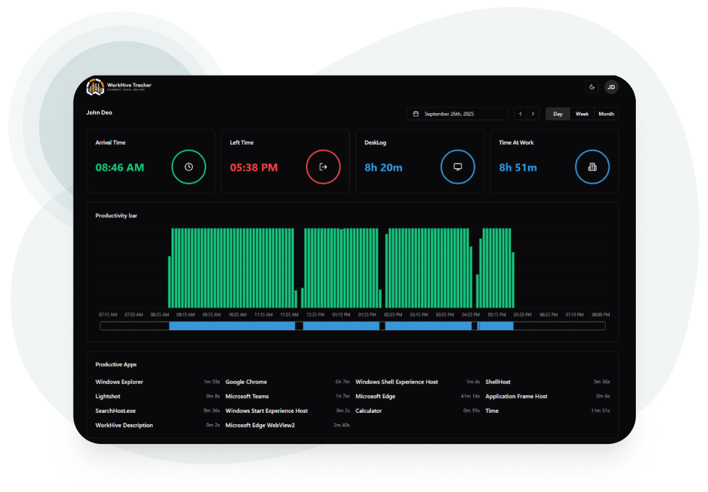Image resolution: width=708 pixels, height=492 pixels.
Task: Open the JD user avatar menu
Action: (x=611, y=87)
